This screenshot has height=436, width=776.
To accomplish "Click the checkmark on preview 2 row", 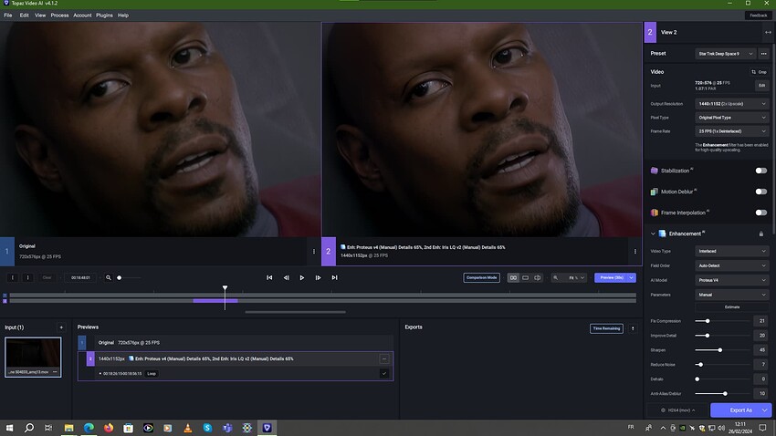I will pos(384,374).
